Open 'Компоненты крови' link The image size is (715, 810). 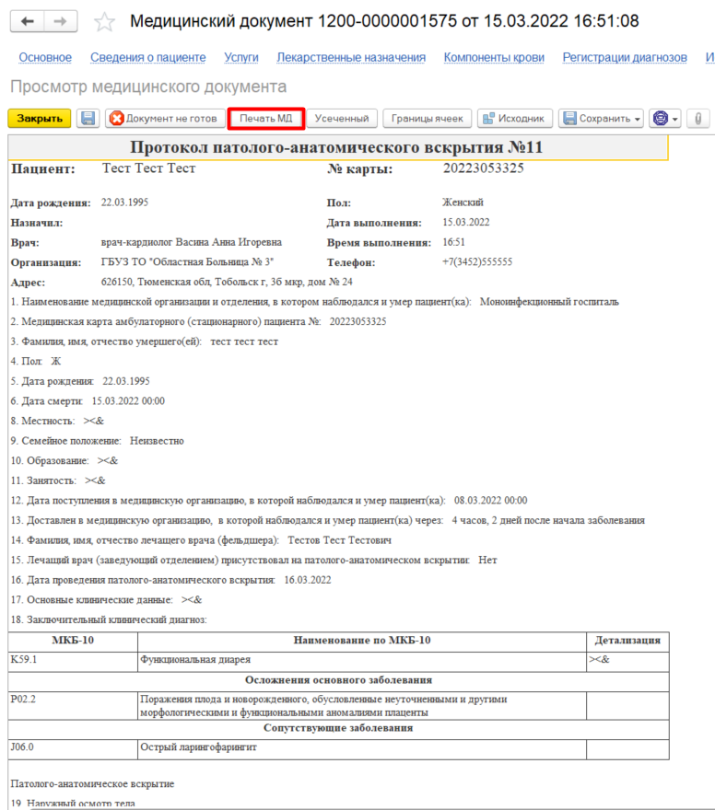494,57
